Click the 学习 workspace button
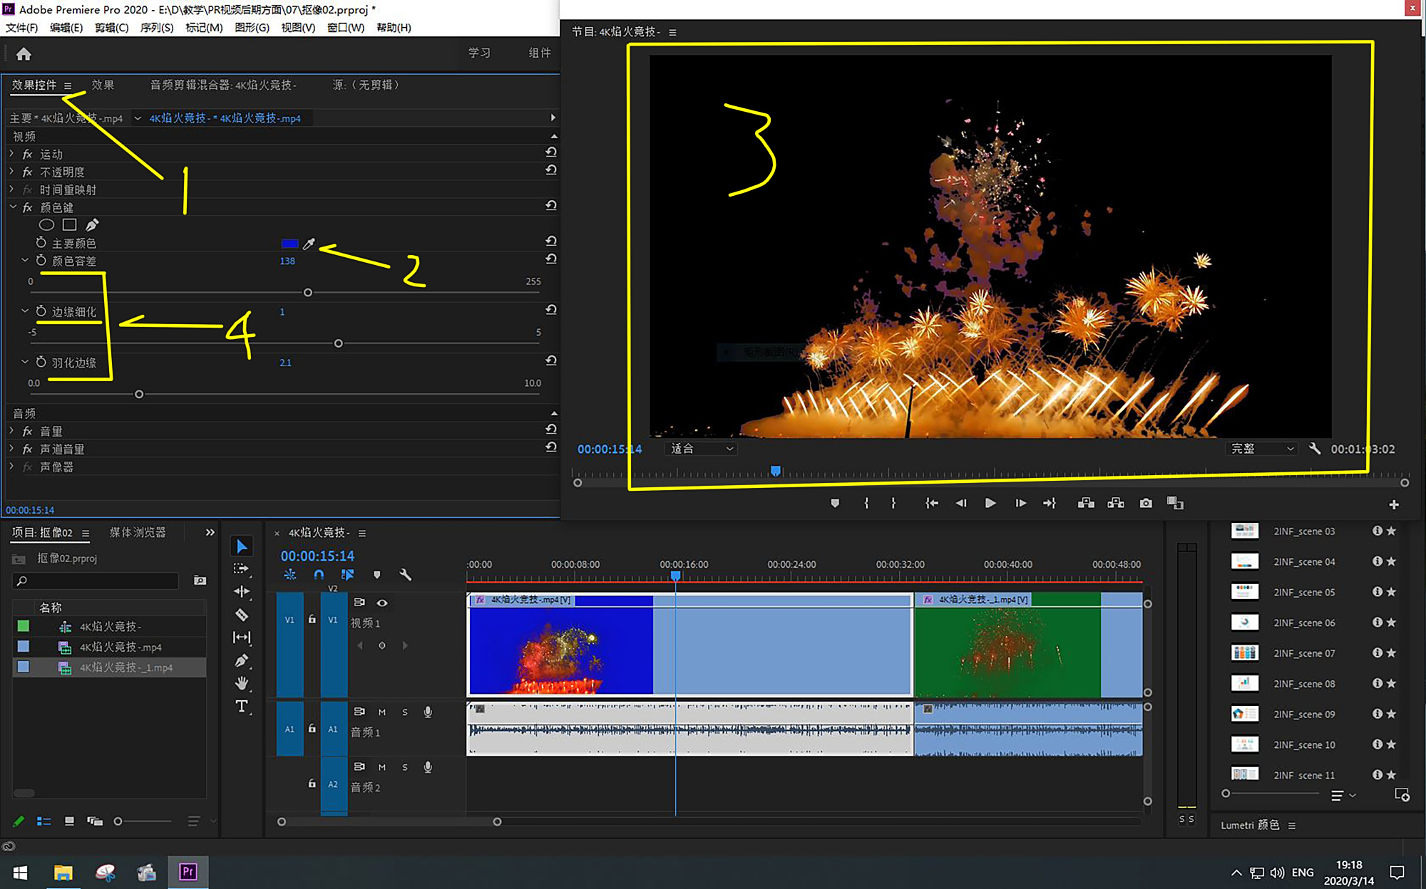1426x889 pixels. (x=479, y=53)
